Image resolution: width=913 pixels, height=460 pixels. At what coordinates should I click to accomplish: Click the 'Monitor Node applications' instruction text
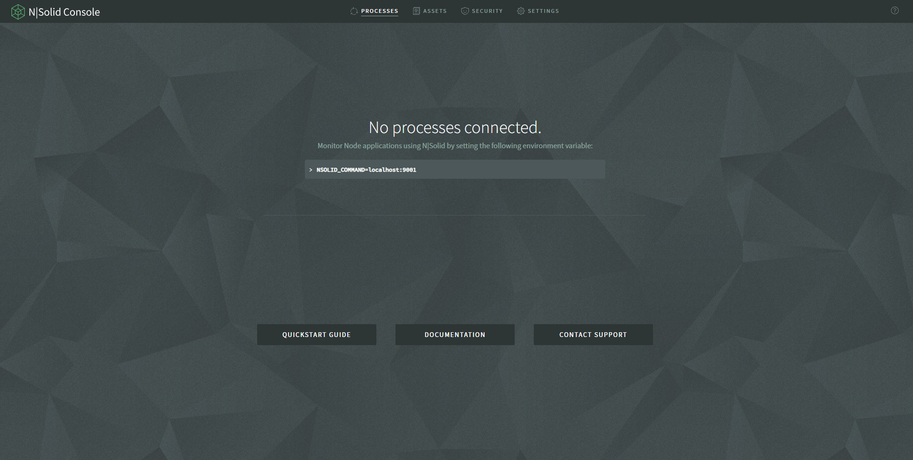pyautogui.click(x=455, y=146)
